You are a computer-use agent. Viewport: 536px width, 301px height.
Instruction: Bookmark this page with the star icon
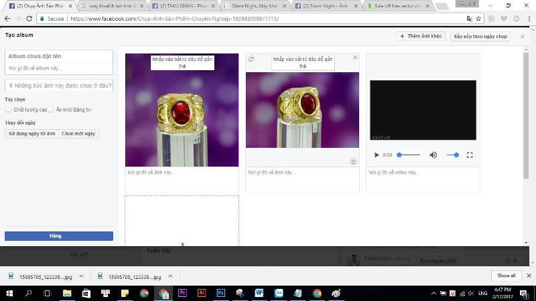478,19
